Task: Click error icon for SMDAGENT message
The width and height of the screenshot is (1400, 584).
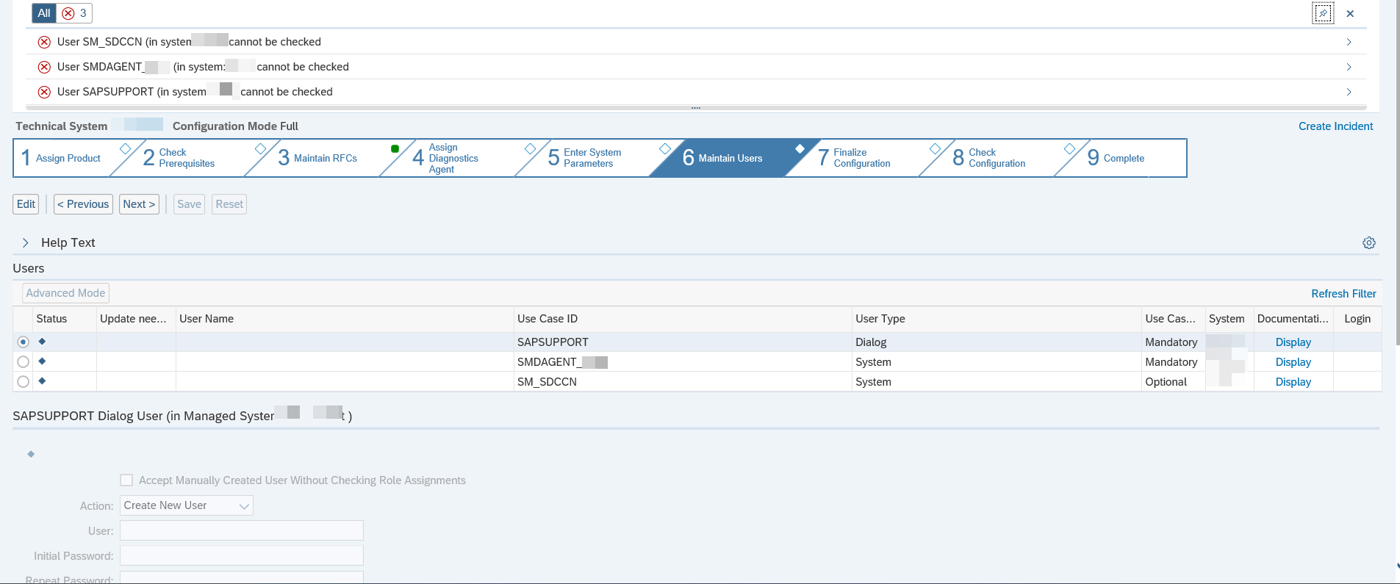Action: [44, 67]
